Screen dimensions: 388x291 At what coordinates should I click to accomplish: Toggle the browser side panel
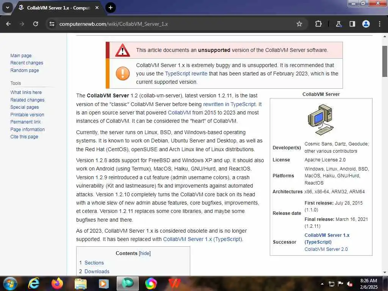(352, 24)
